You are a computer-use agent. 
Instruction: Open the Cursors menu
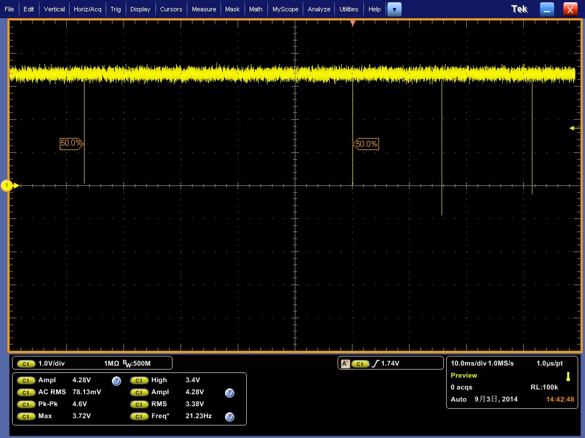[x=171, y=9]
